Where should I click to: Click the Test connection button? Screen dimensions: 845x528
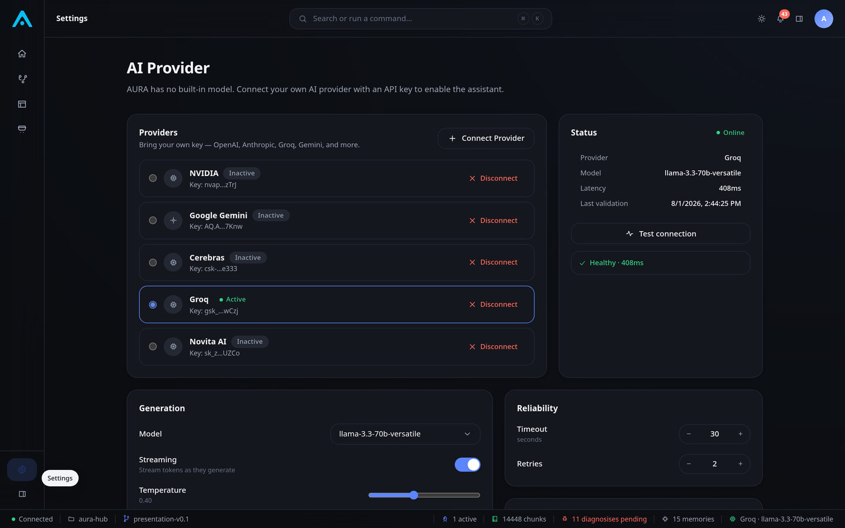tap(661, 233)
